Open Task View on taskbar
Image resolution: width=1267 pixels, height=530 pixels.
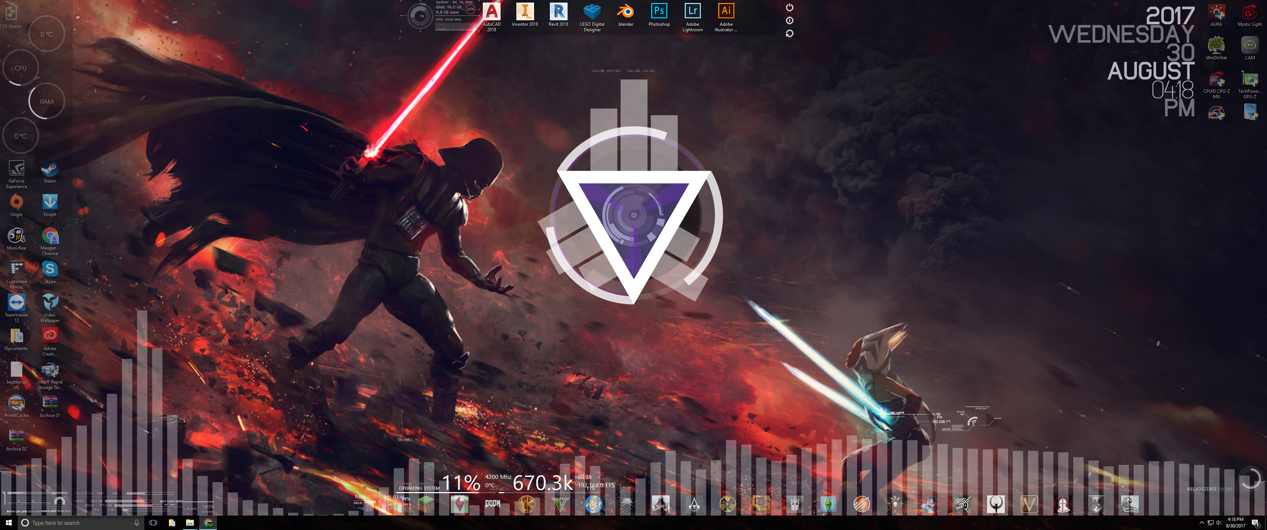point(153,523)
